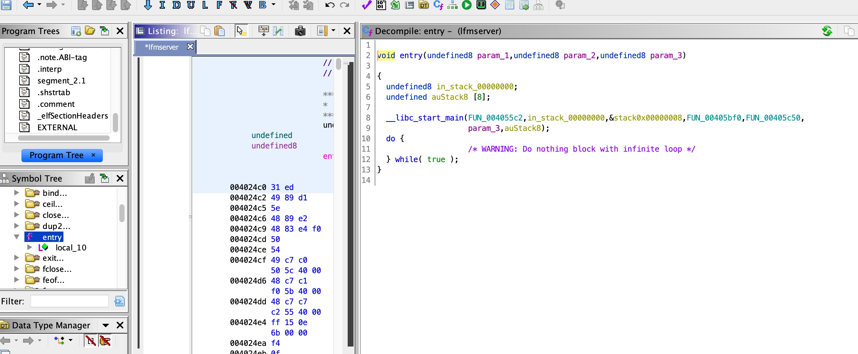Click the green Run/Play script icon
The height and width of the screenshot is (354, 858).
[x=467, y=5]
